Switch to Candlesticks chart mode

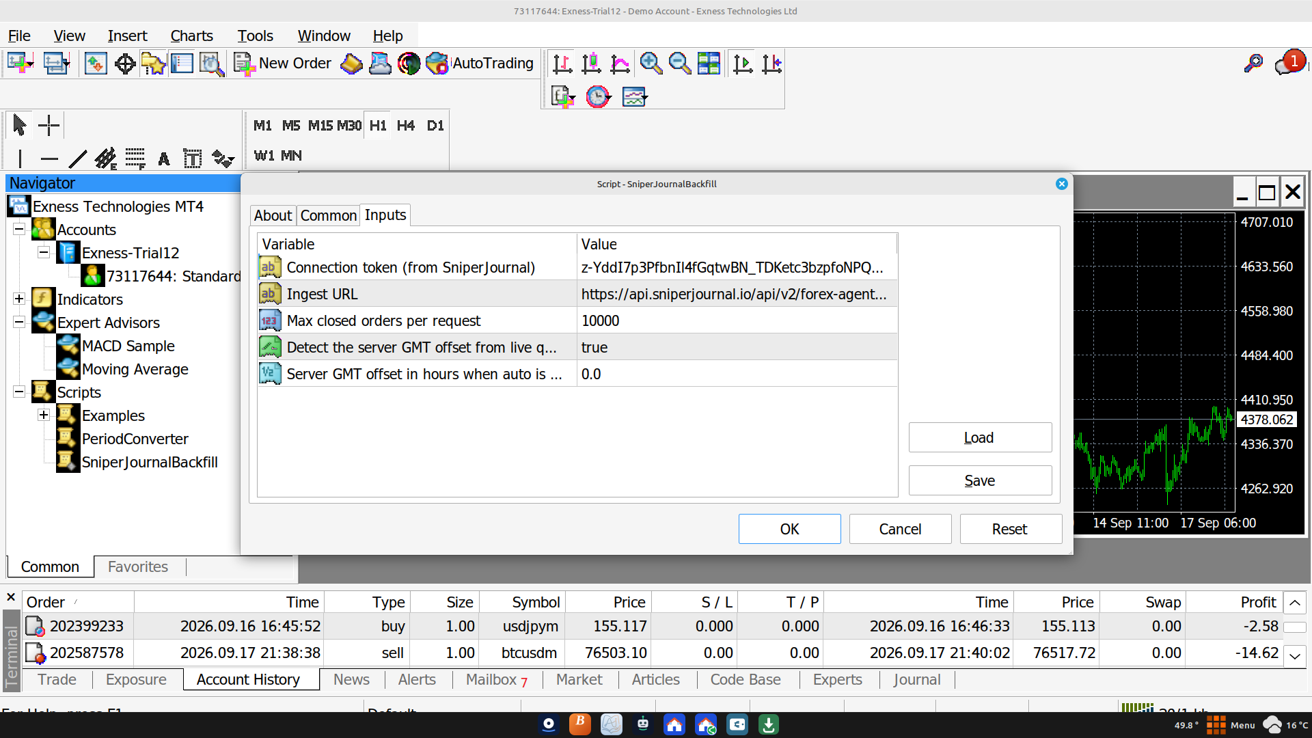point(591,64)
